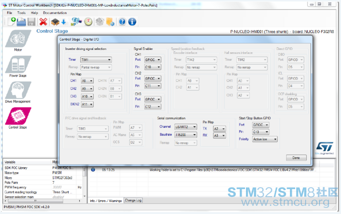341x214 pixels.
Task: Open the serial TX A2 pin dropdown
Action: [219, 129]
